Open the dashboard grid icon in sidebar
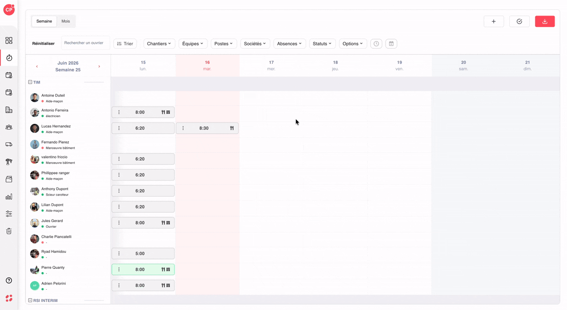The image size is (567, 310). click(9, 41)
